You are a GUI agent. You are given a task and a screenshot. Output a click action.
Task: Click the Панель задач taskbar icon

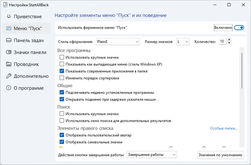click(9, 40)
